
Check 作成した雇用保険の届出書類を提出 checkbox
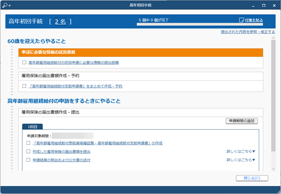29,151
